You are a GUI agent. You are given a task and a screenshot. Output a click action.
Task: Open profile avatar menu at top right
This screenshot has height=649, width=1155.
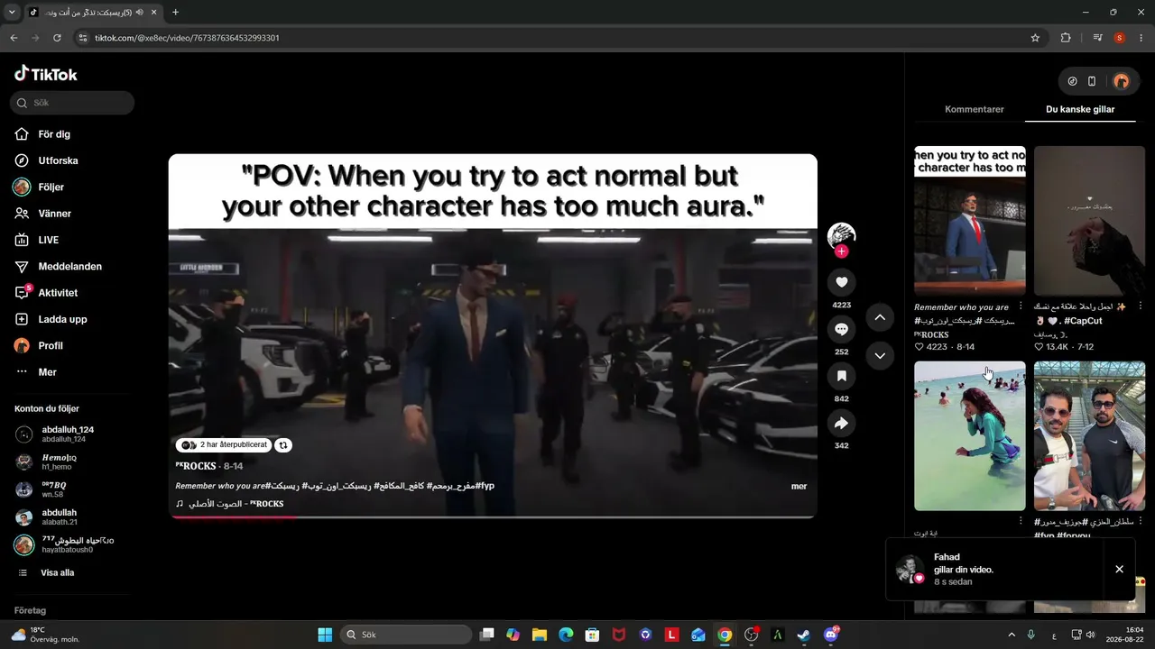click(1121, 81)
